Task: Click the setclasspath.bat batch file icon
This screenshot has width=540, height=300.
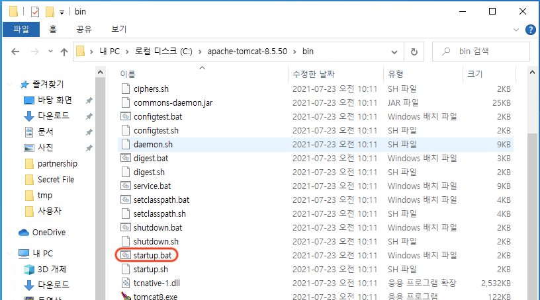Action: [x=126, y=200]
